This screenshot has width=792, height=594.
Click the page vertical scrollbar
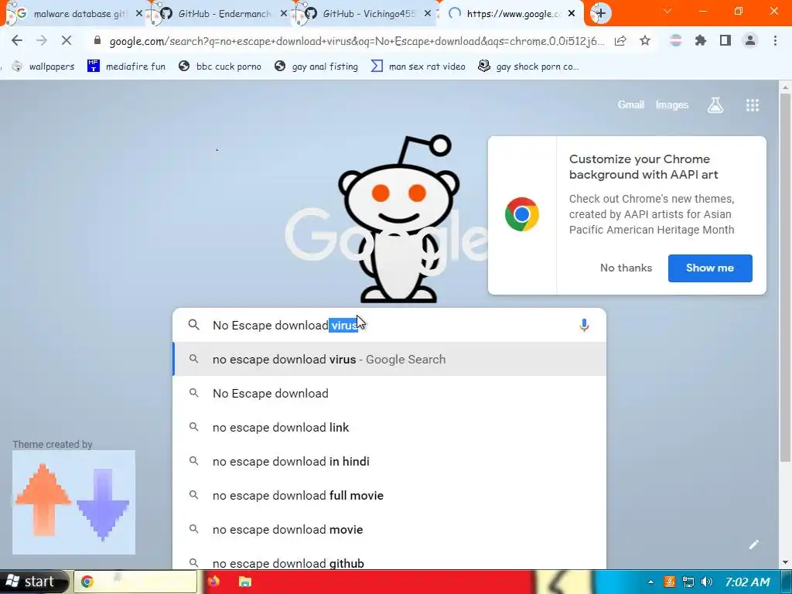tap(784, 277)
